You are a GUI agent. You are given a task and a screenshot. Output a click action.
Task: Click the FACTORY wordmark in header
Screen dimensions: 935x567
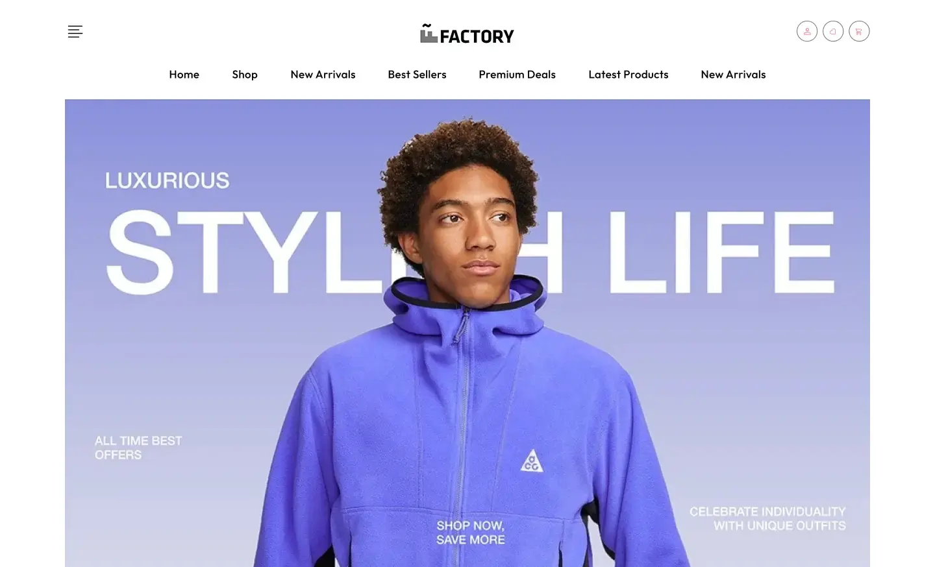coord(477,36)
